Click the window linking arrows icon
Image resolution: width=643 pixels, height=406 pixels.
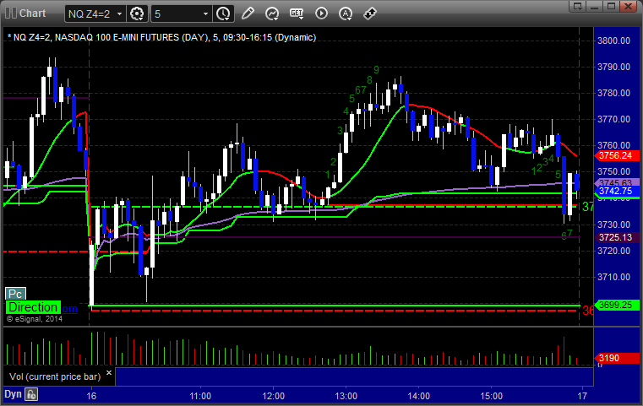point(370,14)
